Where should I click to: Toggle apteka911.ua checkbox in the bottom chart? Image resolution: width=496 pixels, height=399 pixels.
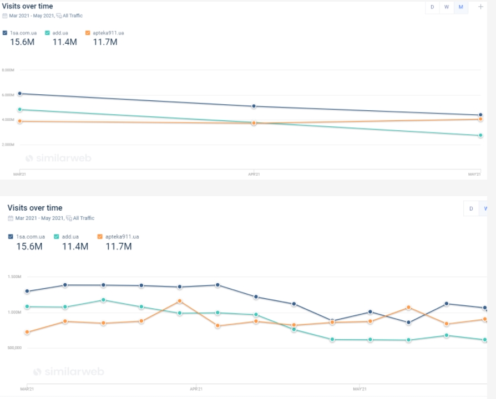pos(100,237)
